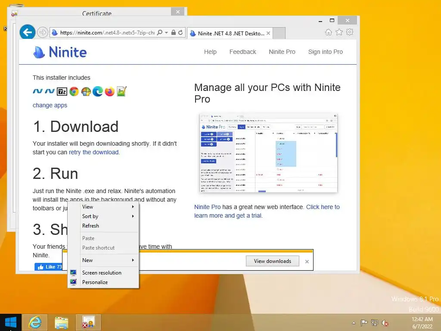Viewport: 441px width, 331px height.
Task: Click the change apps link
Action: [50, 105]
